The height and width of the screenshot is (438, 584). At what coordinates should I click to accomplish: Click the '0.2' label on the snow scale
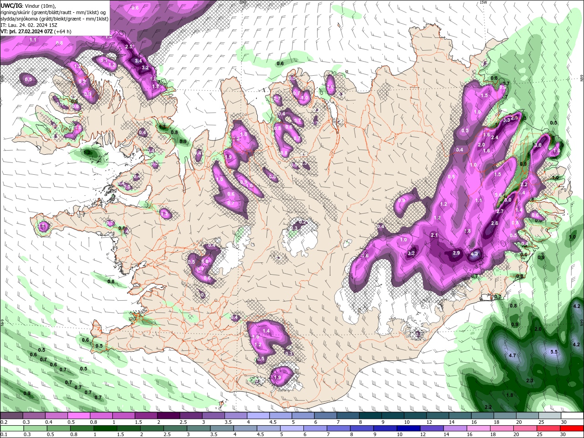tap(4, 422)
